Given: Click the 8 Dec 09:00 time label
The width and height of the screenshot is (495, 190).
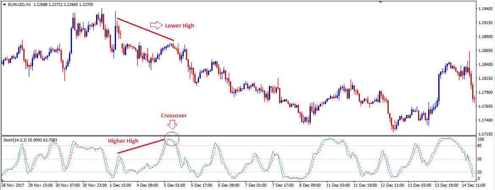Looking at the screenshot, I should point(311,185).
